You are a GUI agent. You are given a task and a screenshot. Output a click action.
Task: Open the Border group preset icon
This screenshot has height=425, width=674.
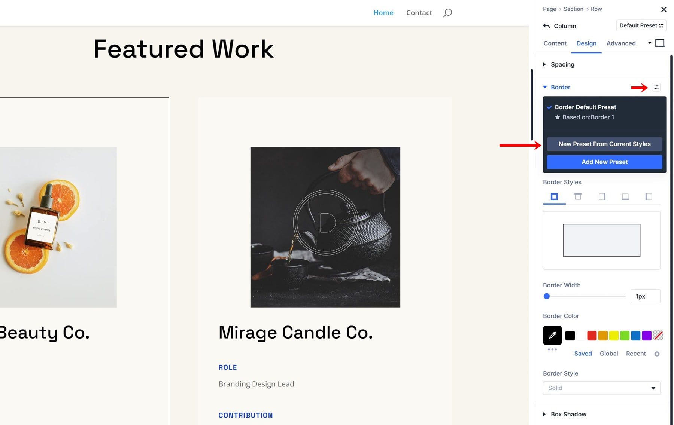point(656,87)
